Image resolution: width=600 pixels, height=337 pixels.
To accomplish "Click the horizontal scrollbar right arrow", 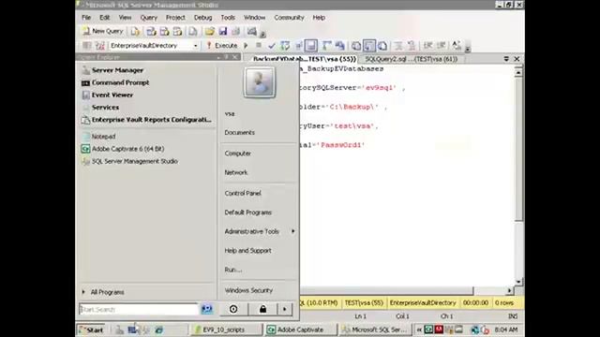I will 509,291.
